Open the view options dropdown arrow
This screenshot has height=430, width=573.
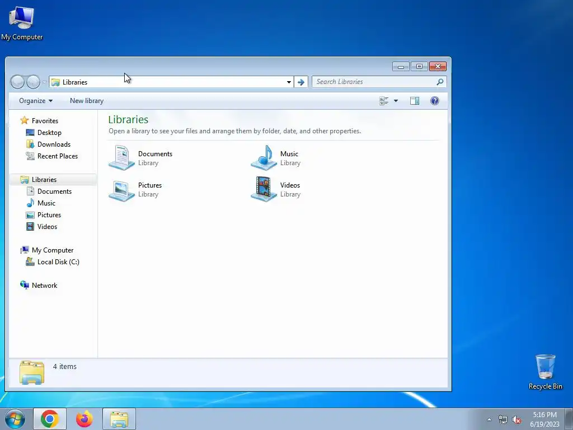[396, 101]
